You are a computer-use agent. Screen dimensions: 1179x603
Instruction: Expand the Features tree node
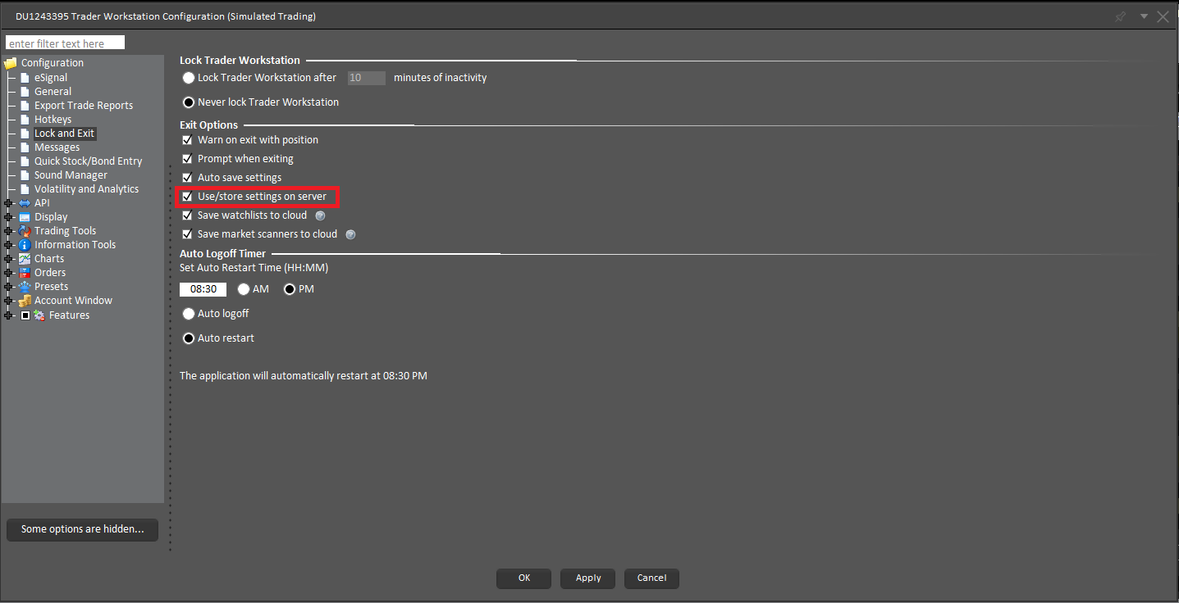[9, 315]
